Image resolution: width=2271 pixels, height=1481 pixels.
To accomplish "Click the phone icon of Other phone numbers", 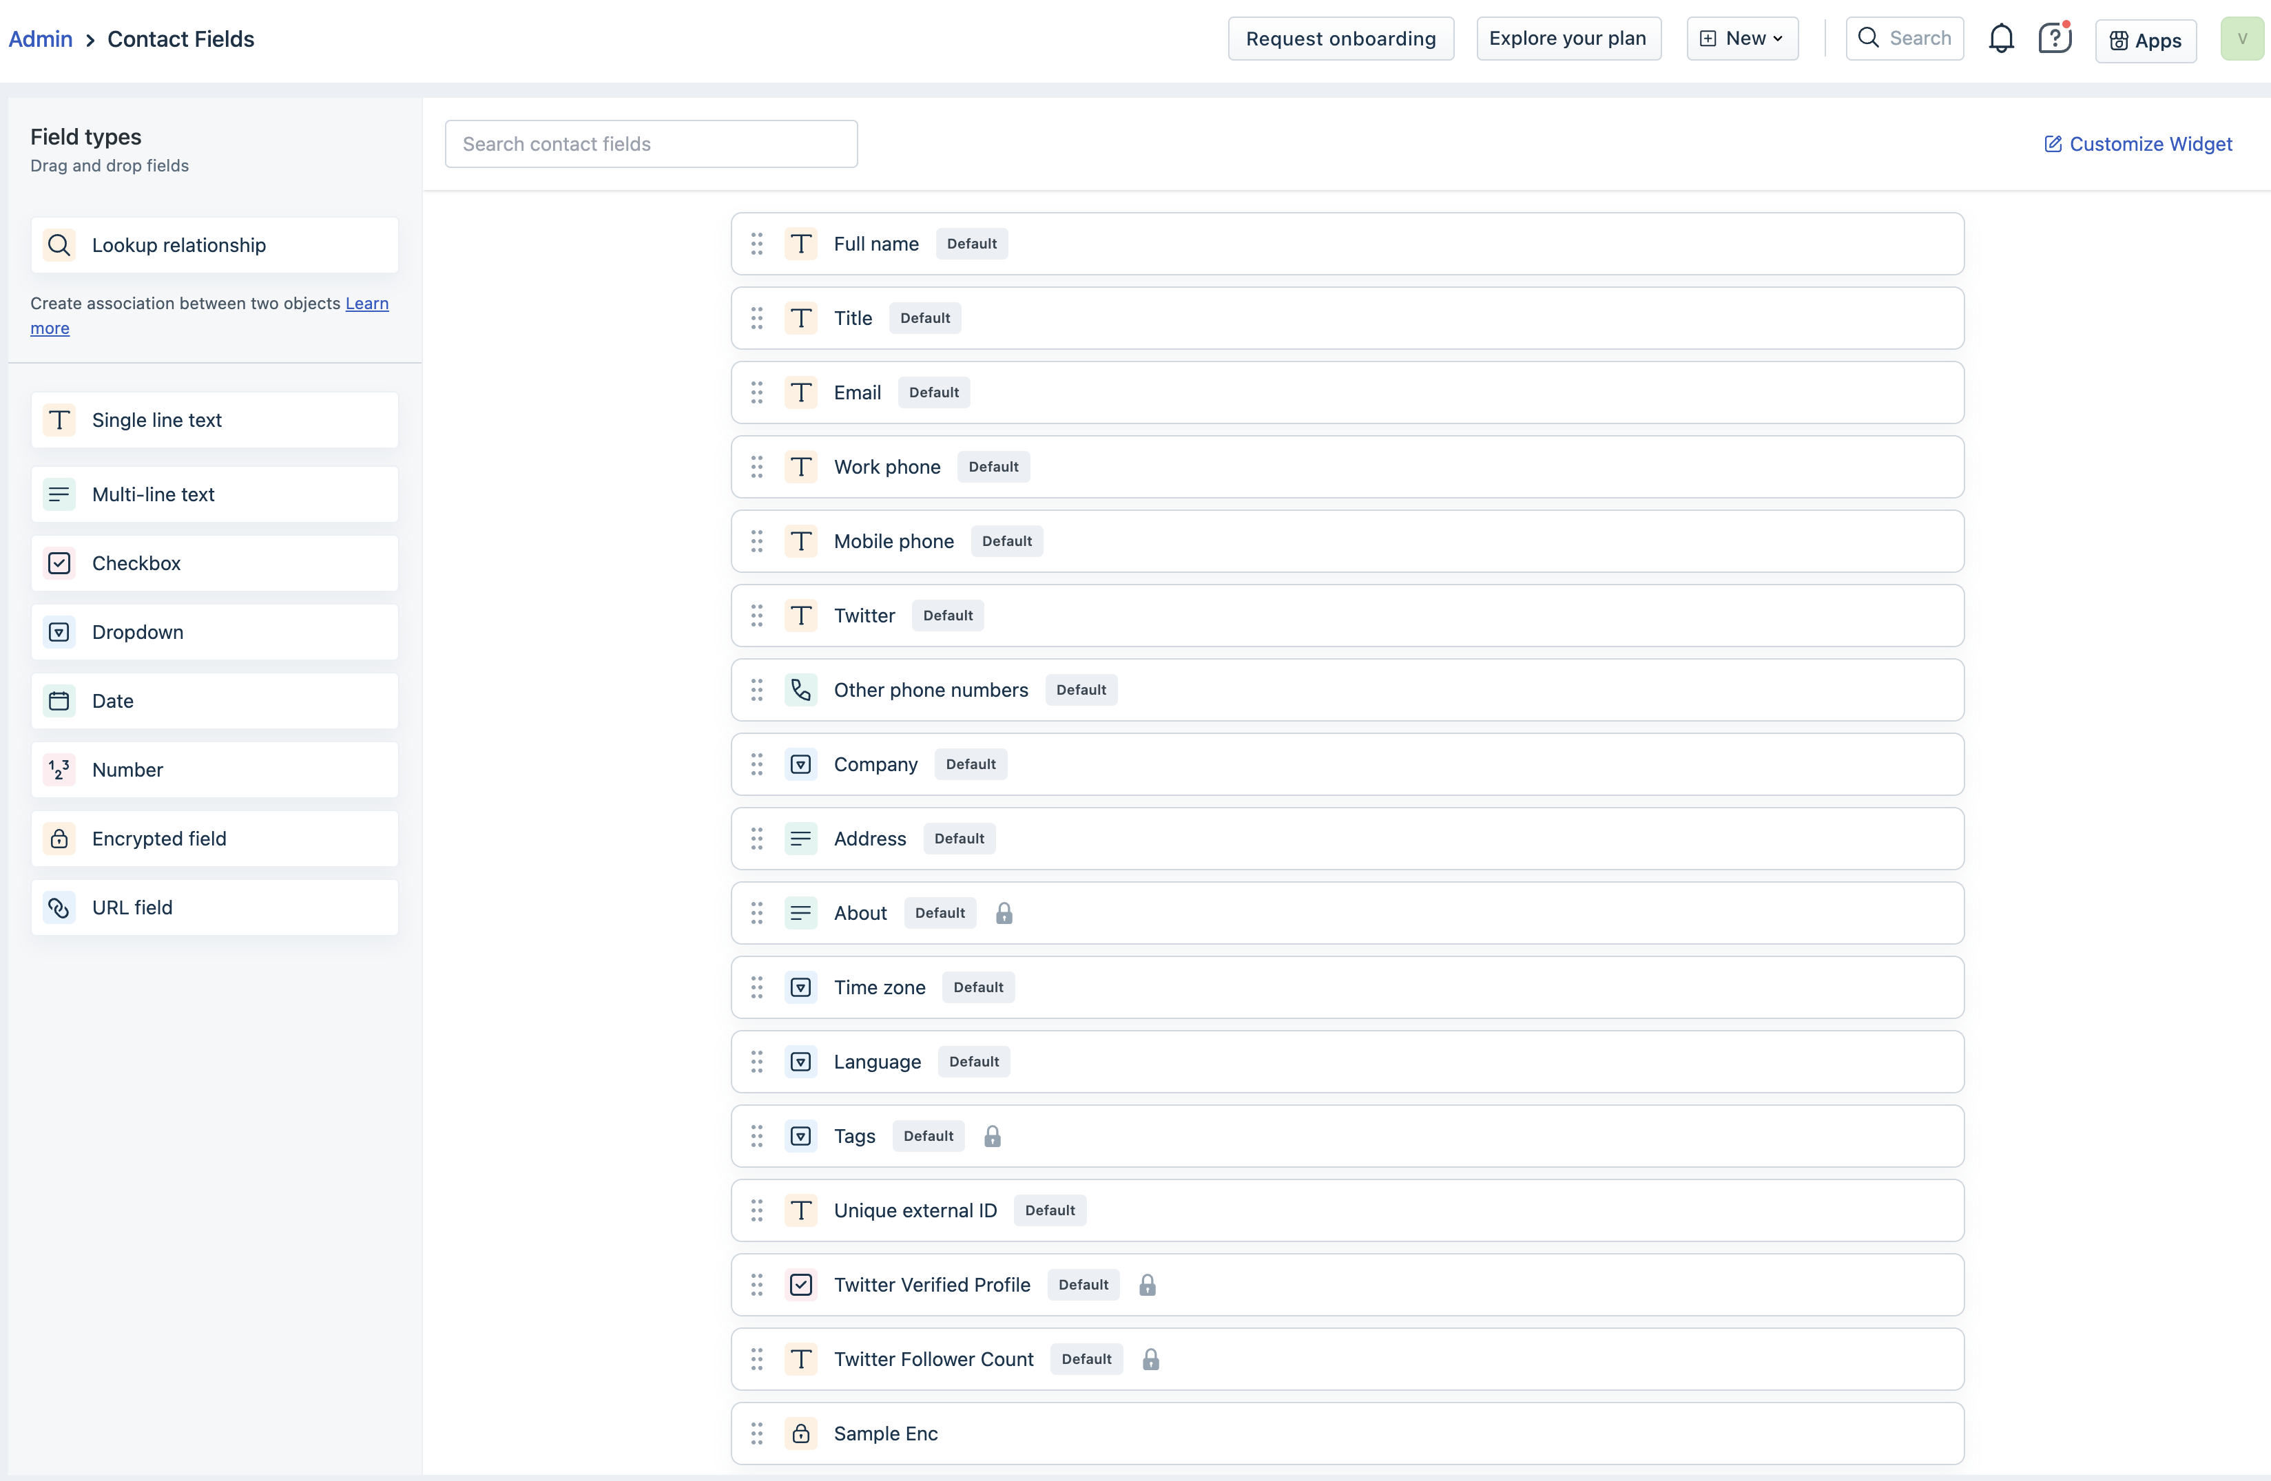I will coord(800,689).
